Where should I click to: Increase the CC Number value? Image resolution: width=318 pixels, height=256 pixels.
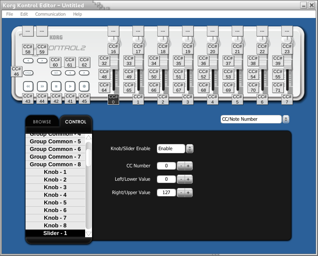pyautogui.click(x=189, y=166)
